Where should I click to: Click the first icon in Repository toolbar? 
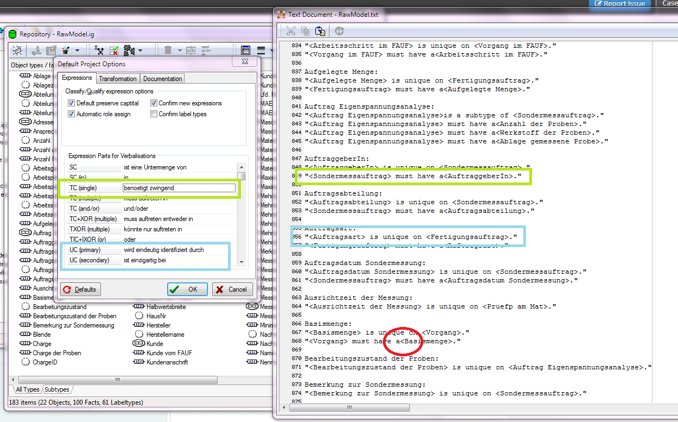(x=17, y=51)
